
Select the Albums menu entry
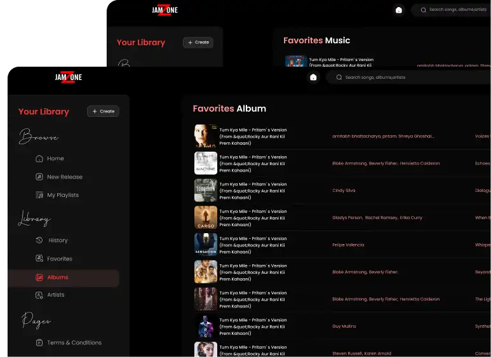pos(64,278)
